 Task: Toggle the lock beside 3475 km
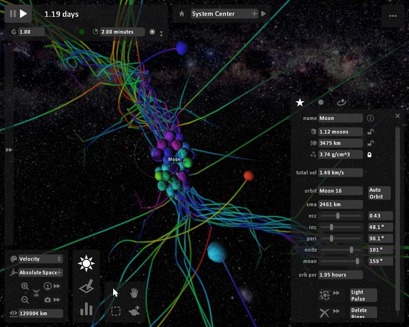pos(371,143)
